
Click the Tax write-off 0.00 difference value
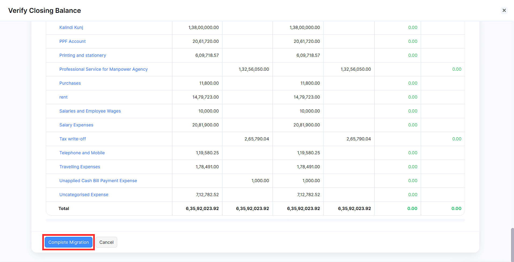(x=457, y=139)
